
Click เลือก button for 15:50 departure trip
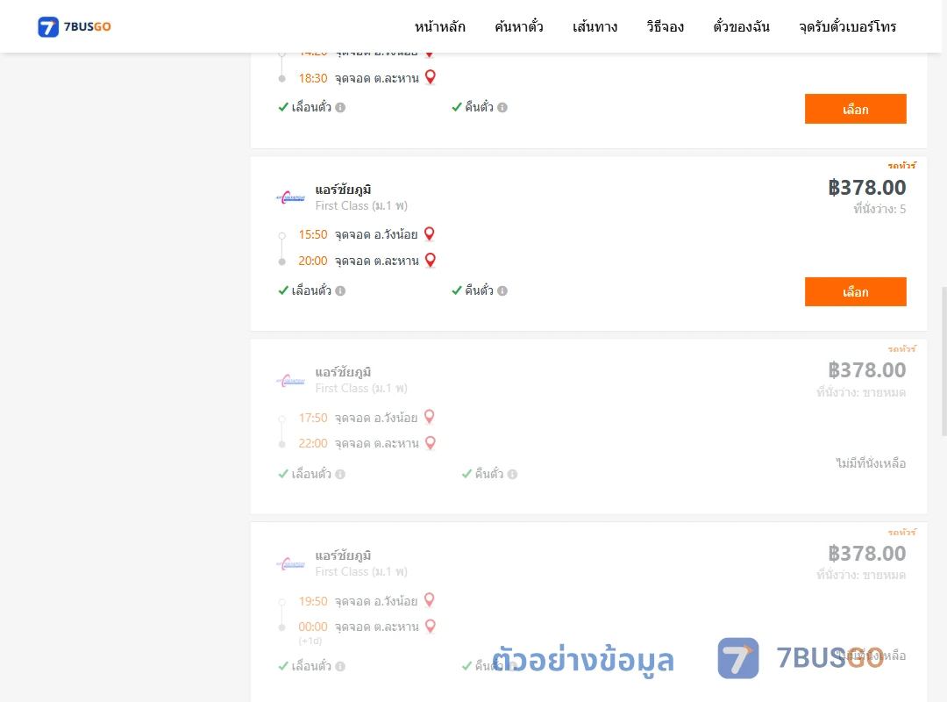pyautogui.click(x=855, y=292)
